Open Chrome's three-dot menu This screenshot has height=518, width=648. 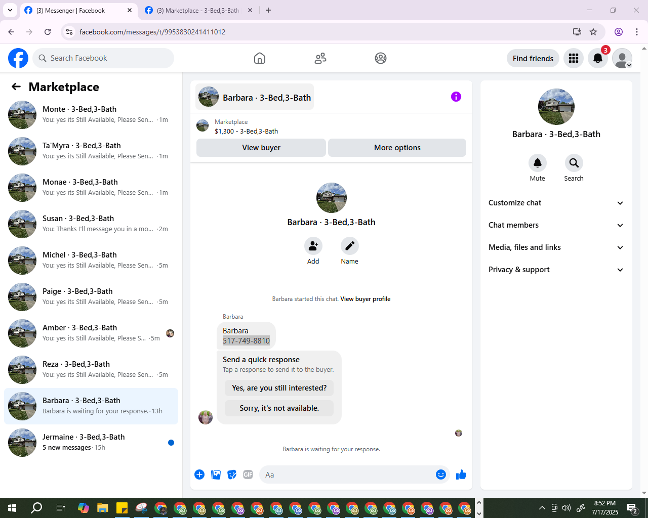637,32
